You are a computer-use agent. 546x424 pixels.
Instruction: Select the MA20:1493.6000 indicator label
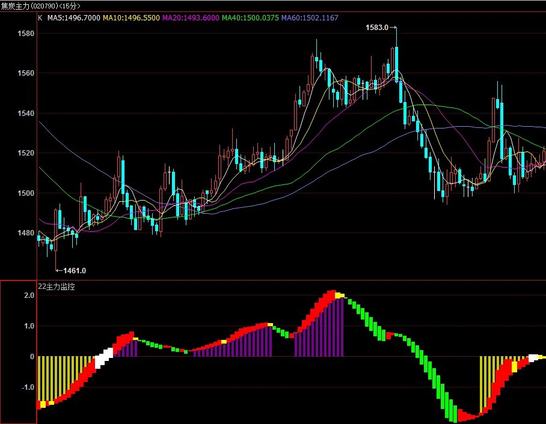[x=191, y=18]
